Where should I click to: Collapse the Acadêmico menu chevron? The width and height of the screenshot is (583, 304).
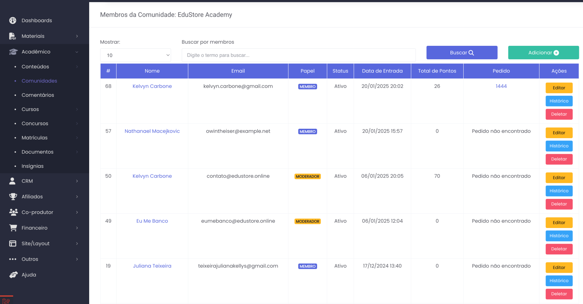tap(77, 52)
